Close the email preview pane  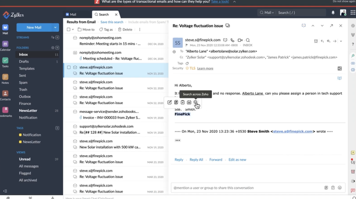[341, 26]
